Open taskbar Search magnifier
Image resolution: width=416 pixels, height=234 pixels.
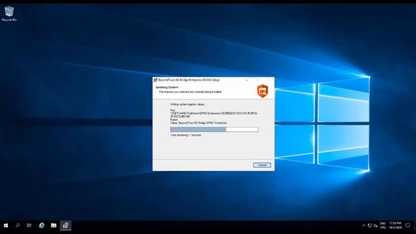18,226
